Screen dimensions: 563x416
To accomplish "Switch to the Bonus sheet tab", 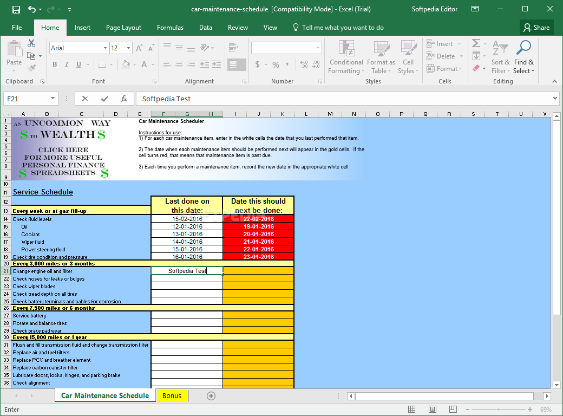I will 172,396.
